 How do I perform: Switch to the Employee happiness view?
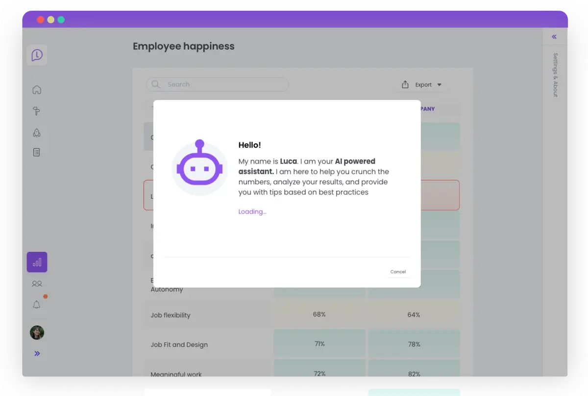click(x=183, y=46)
